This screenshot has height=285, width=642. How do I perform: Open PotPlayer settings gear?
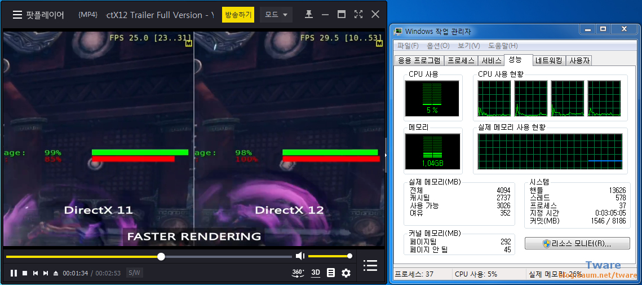coord(346,273)
